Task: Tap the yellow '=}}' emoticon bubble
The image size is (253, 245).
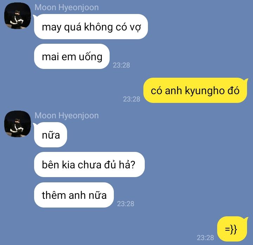Action: tap(232, 229)
